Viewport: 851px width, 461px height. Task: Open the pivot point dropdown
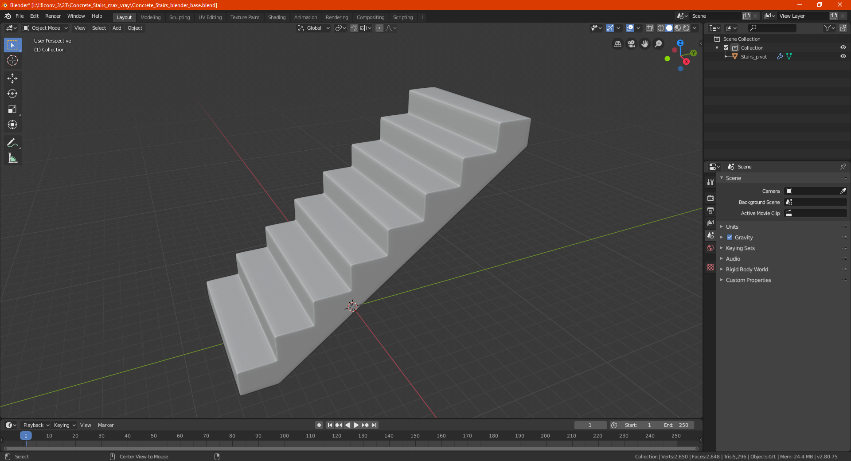[340, 28]
